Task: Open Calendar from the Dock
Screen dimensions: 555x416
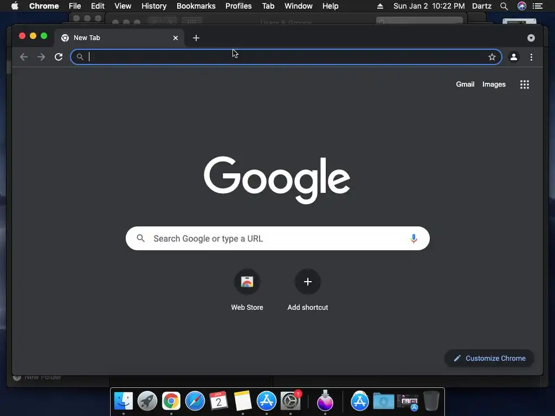Action: point(219,401)
